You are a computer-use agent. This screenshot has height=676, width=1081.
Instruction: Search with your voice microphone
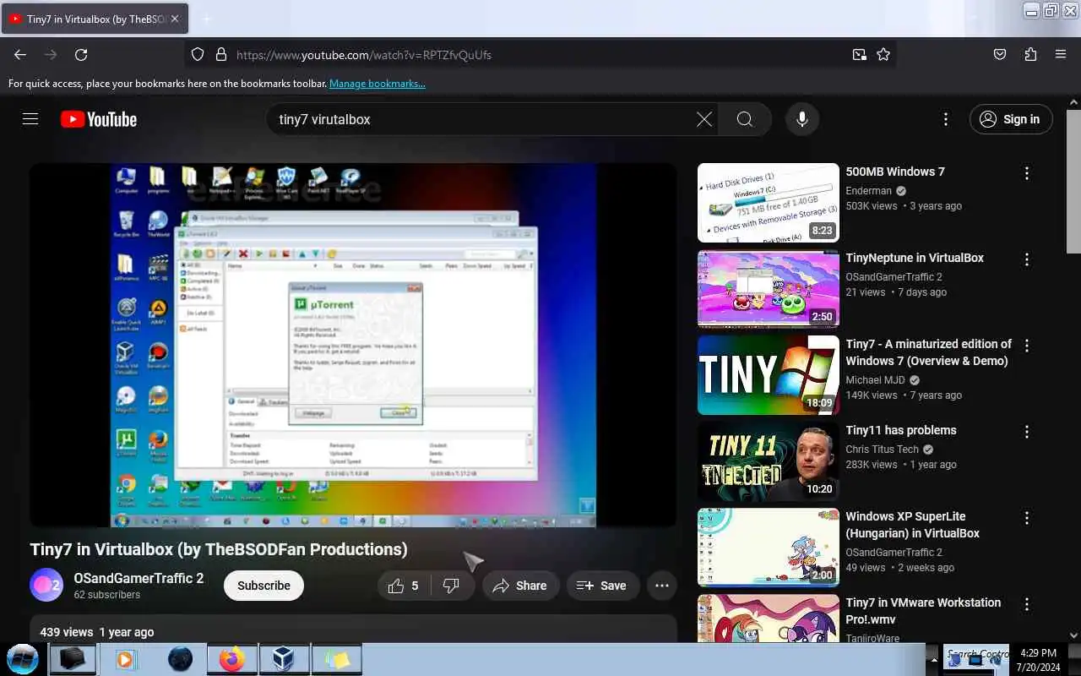point(802,119)
